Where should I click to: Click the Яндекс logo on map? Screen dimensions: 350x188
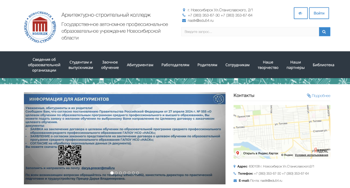[x=321, y=150]
